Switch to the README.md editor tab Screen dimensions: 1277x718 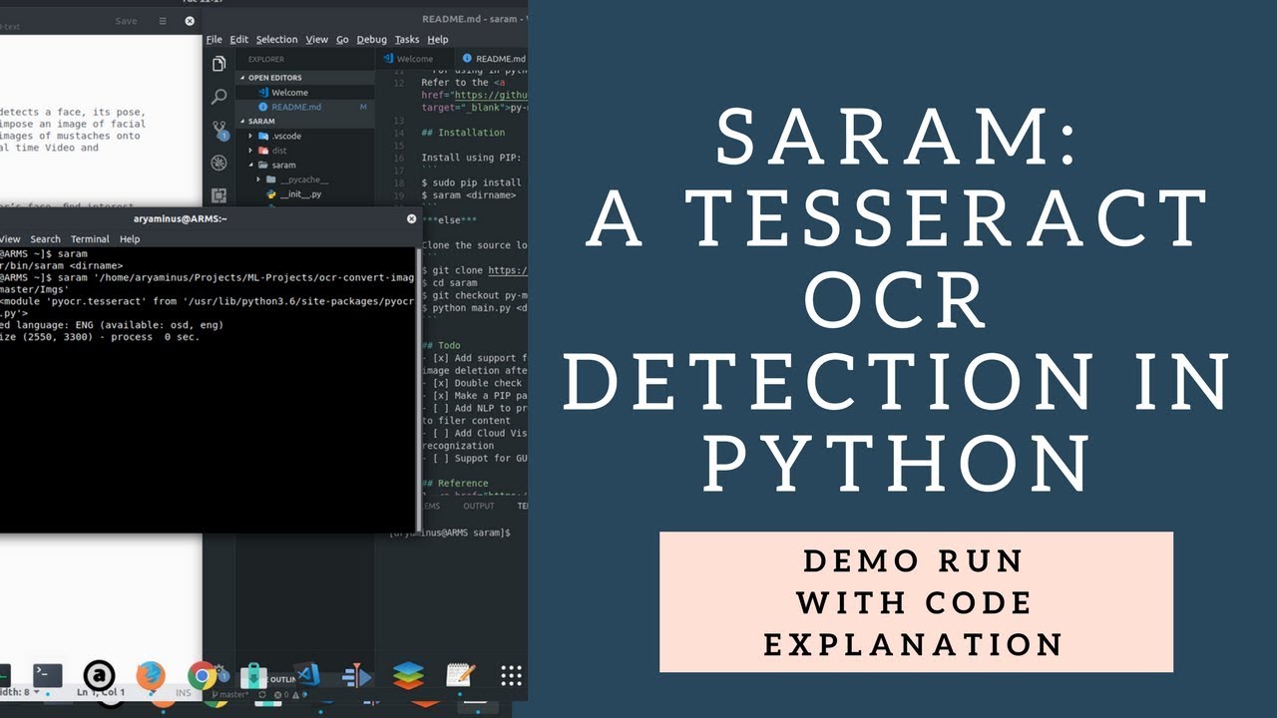[x=491, y=59]
